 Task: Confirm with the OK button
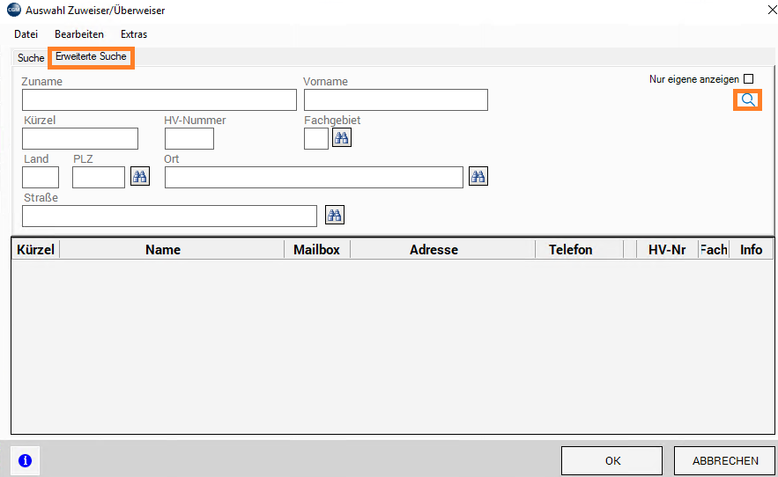coord(612,460)
